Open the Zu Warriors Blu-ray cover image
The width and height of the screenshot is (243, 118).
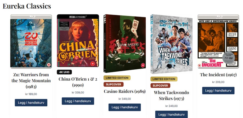(31, 41)
